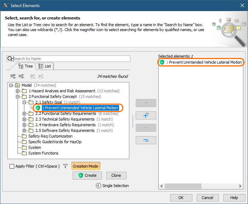248x204 pixels.
Task: Click the Clone button
Action: point(116,175)
